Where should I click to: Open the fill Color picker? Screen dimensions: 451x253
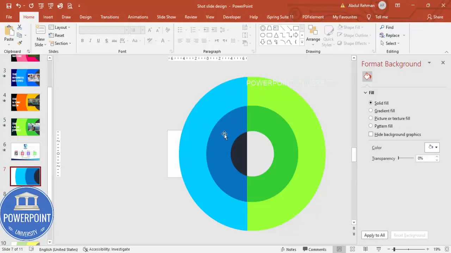click(432, 147)
